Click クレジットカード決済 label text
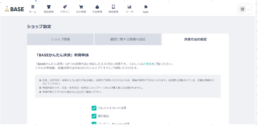This screenshot has width=258, height=126. tap(112, 108)
